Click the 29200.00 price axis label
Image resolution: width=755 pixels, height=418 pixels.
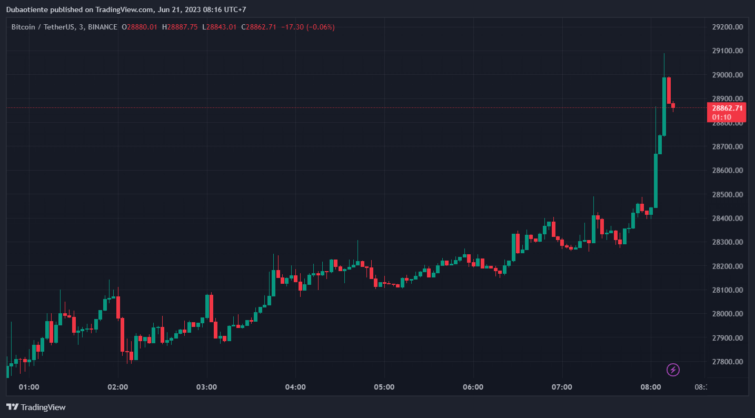[x=727, y=27]
